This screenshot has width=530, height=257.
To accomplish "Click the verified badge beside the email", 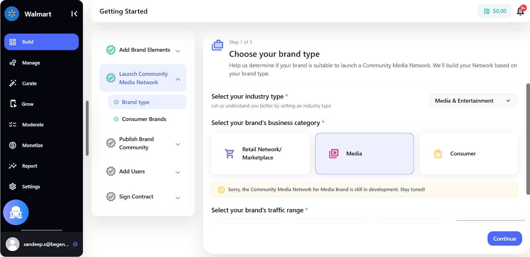I will (75, 244).
